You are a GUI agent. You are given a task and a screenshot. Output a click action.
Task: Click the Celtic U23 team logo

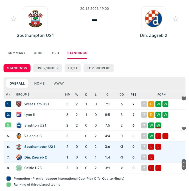coord(19,168)
